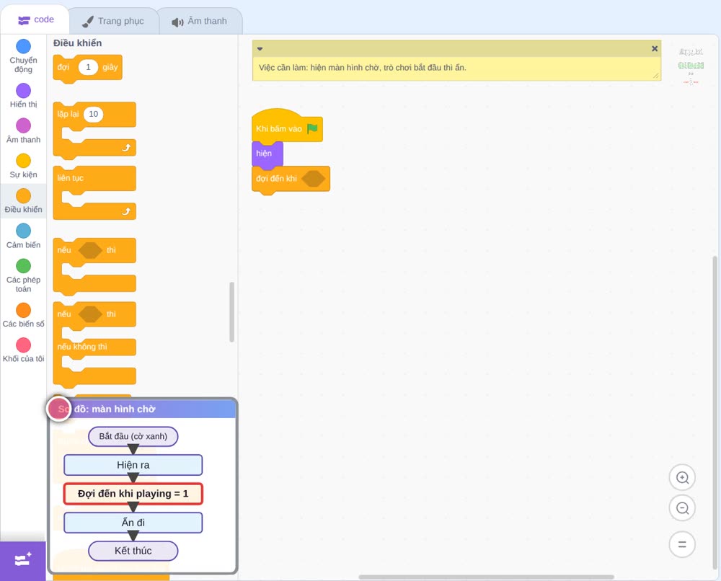The width and height of the screenshot is (721, 581).
Task: Open the Các phép toán category
Action: pos(23,275)
